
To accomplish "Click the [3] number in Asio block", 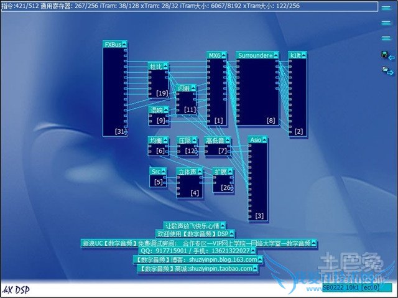I will pos(259,216).
